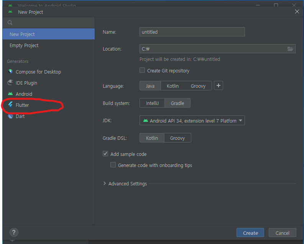Click the IDE Plugin icon
This screenshot has height=244, width=304.
10,83
